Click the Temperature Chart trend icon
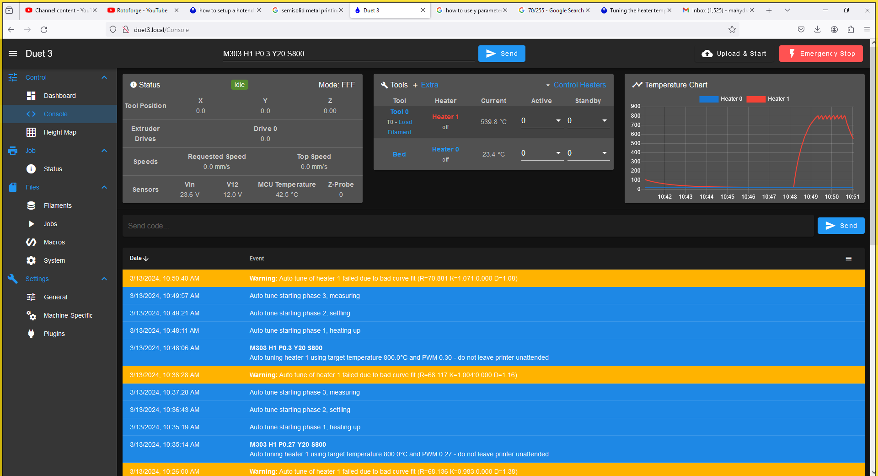Screen dimensions: 878x476 [637, 85]
